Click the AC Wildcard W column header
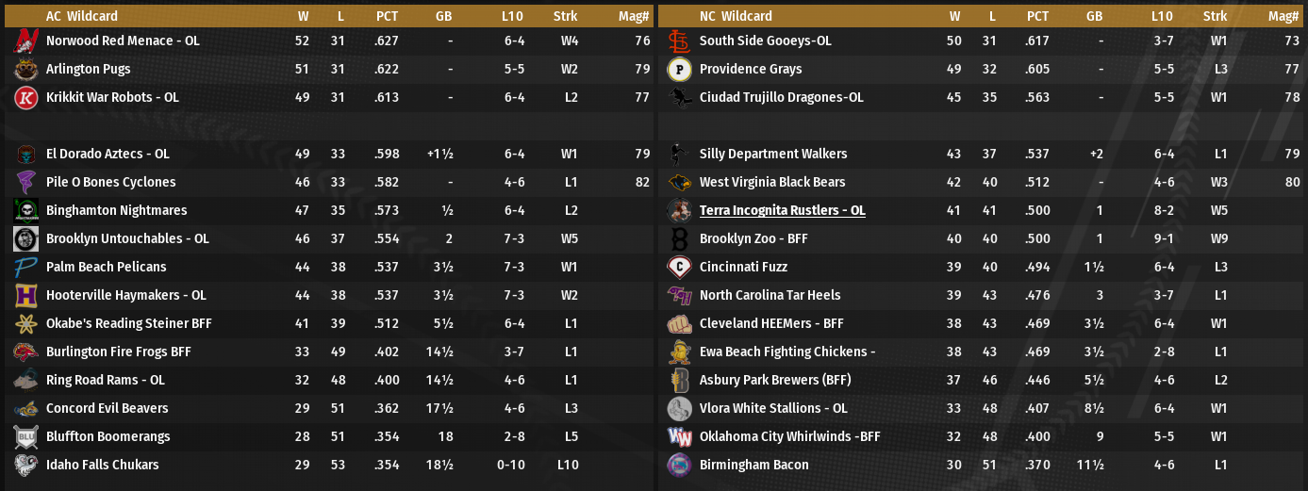The width and height of the screenshot is (1308, 491). point(303,16)
